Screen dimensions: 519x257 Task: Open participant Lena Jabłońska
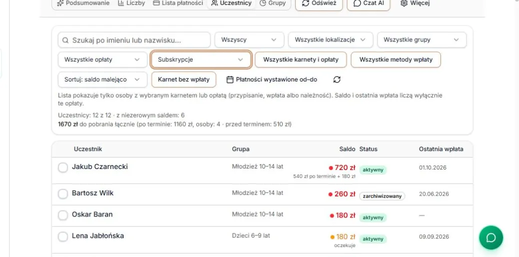(98, 236)
